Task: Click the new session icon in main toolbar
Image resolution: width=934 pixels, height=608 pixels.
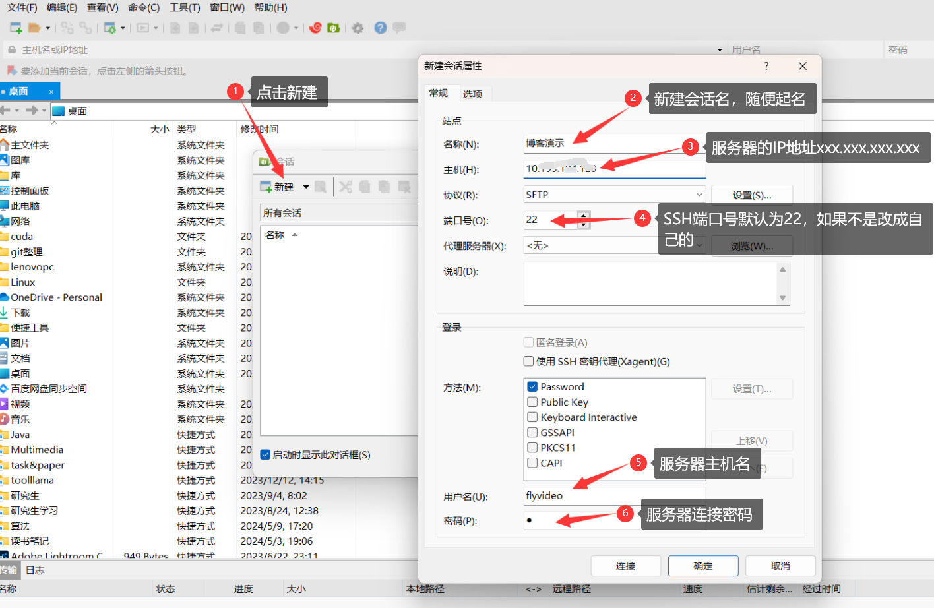Action: [16, 28]
